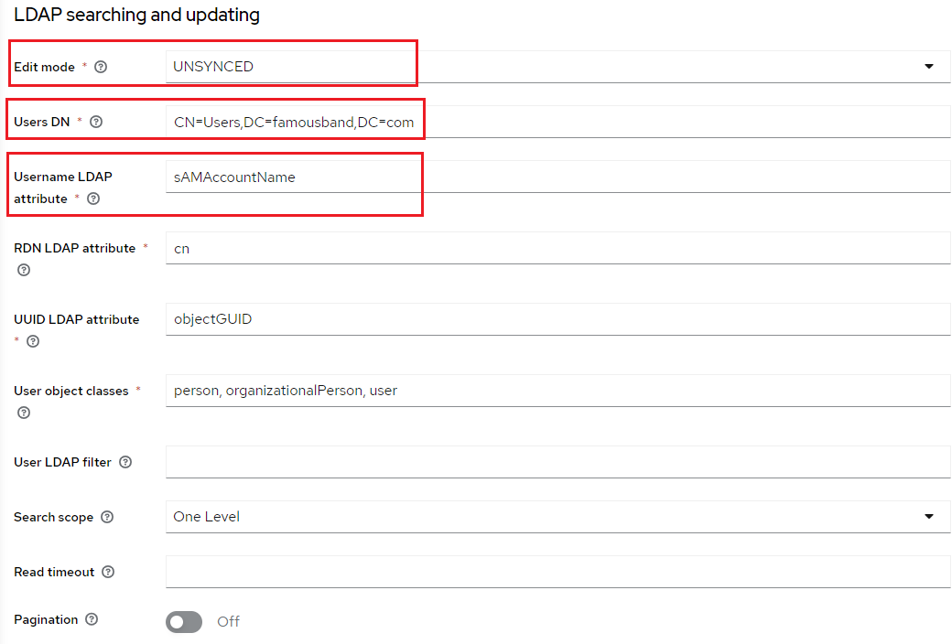The image size is (952, 644).
Task: Click the UUID LDAP attribute help icon
Action: [x=32, y=341]
